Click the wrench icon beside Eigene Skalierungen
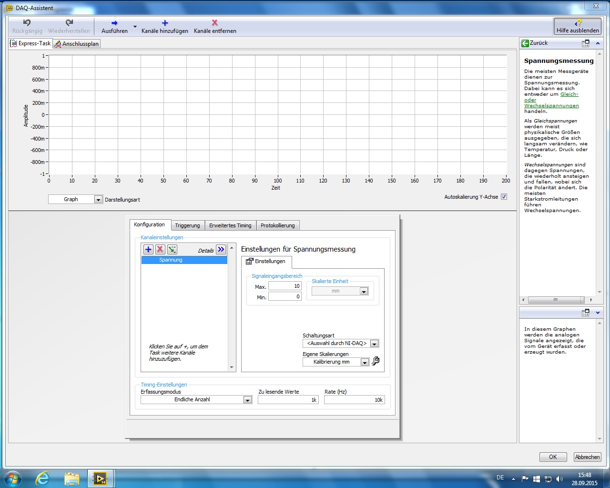The width and height of the screenshot is (610, 488). click(376, 361)
